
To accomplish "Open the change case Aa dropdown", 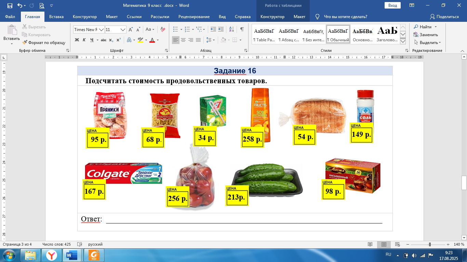I will pos(150,30).
